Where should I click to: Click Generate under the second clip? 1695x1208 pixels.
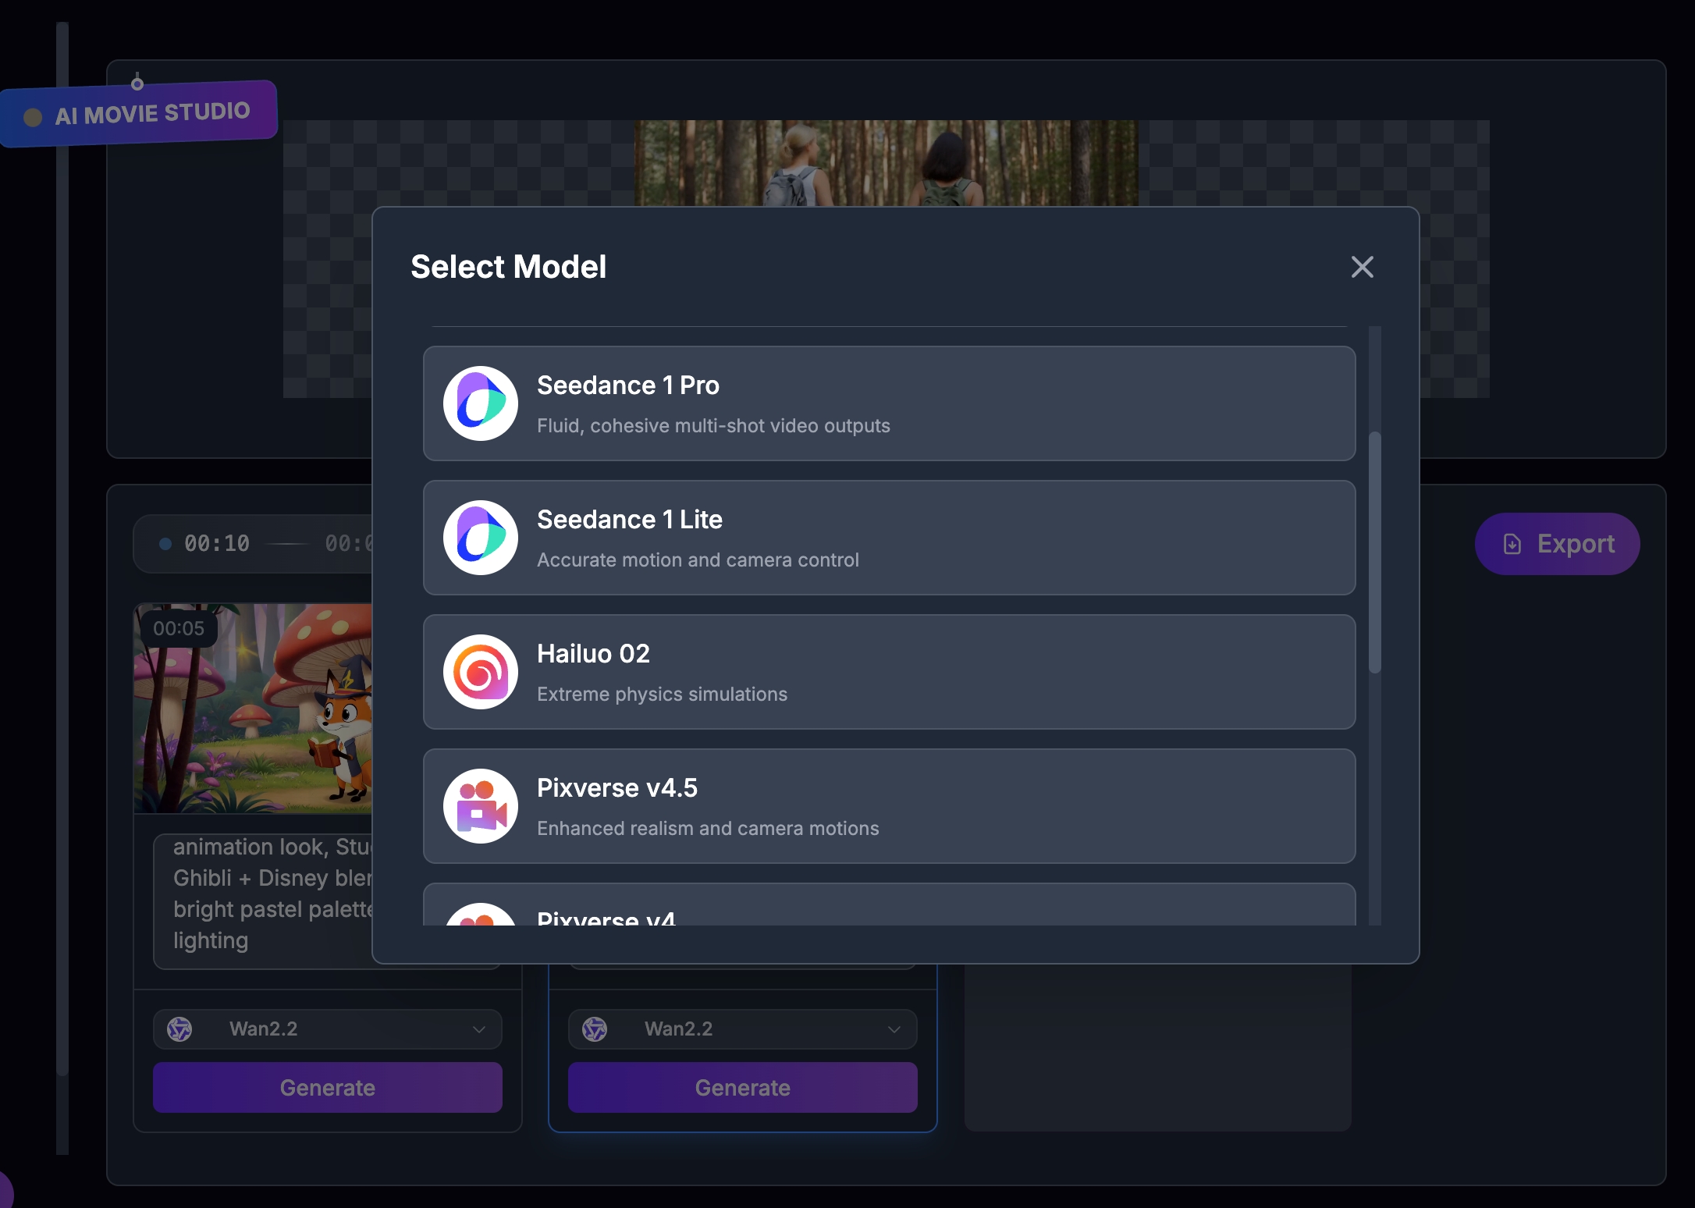pos(742,1087)
